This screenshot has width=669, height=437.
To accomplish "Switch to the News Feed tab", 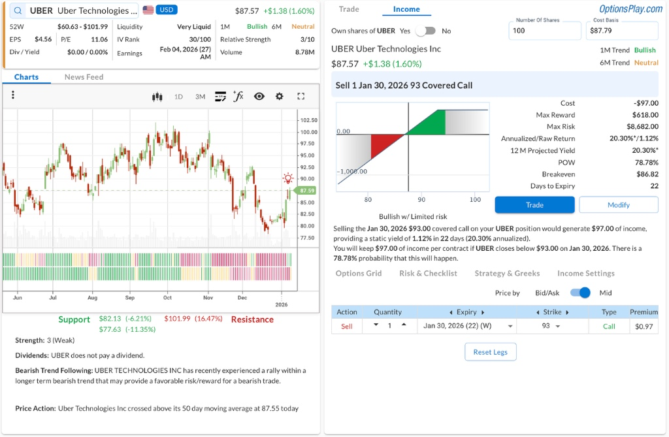I will click(84, 77).
